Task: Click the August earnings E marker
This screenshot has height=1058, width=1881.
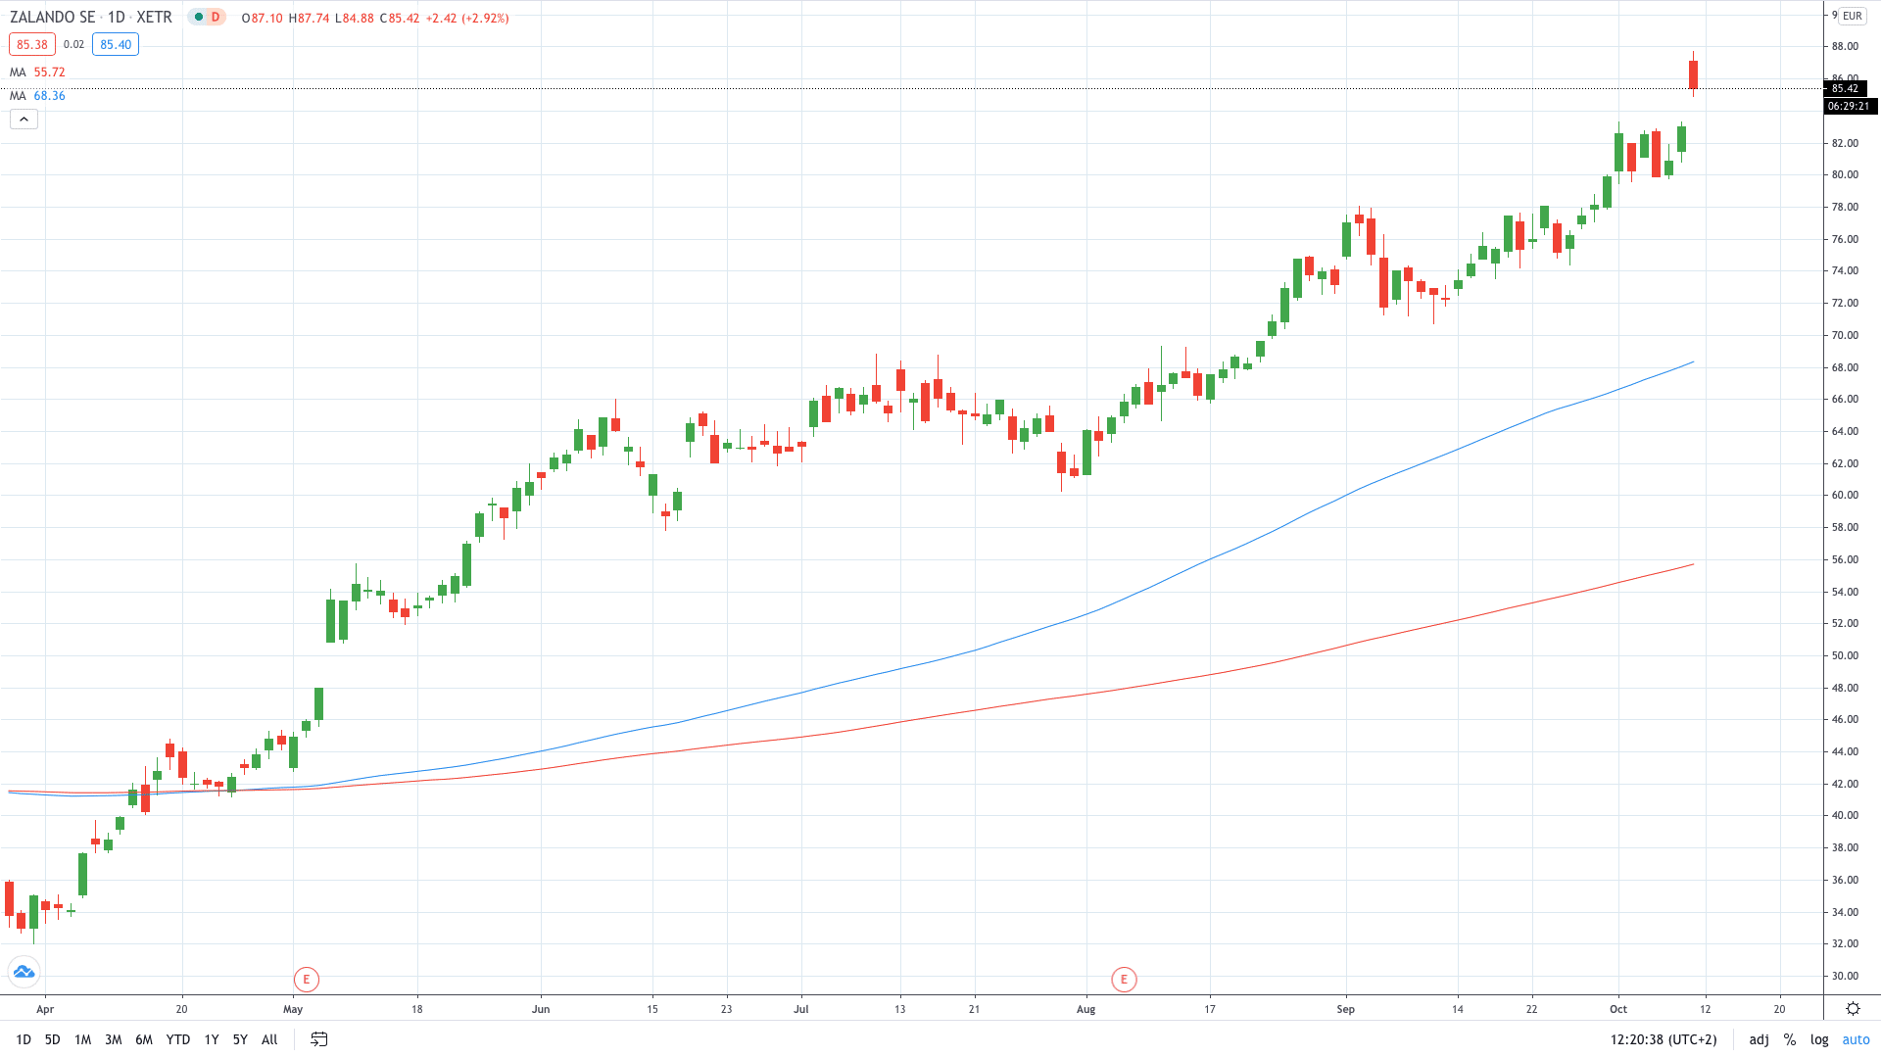Action: point(1124,979)
